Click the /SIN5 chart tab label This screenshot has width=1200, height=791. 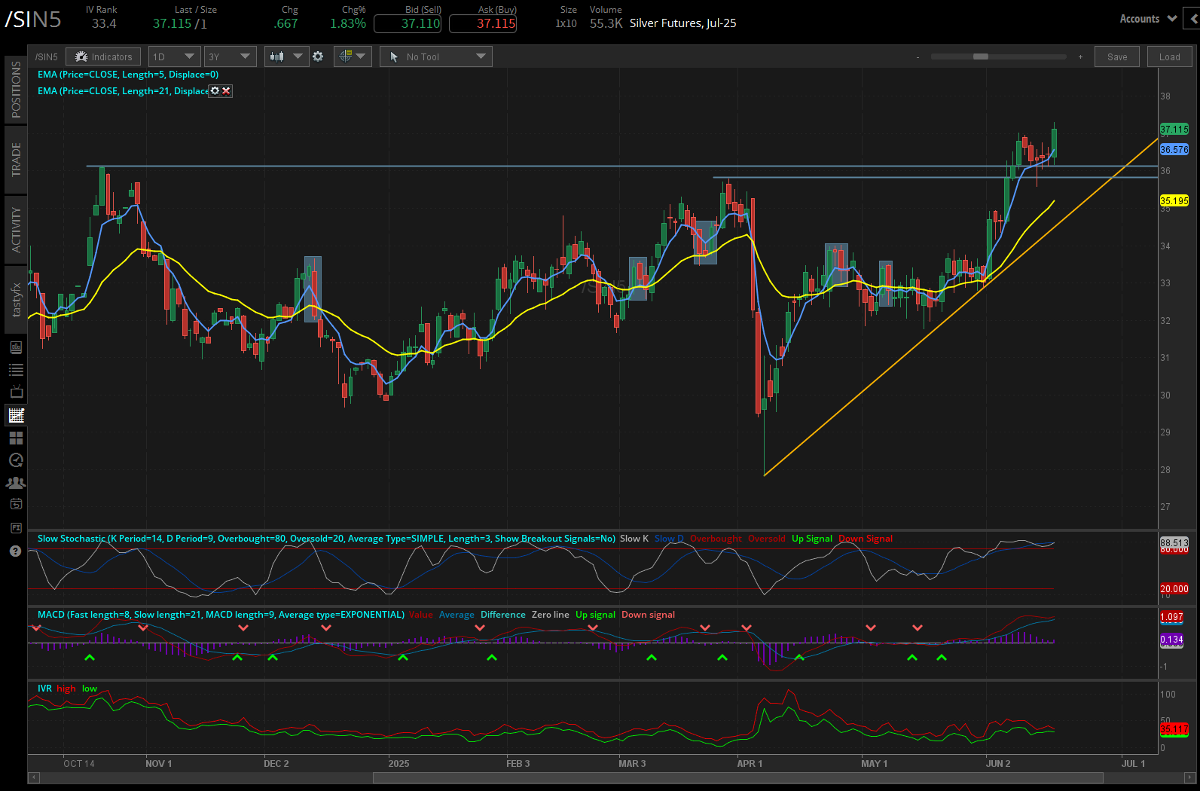47,57
